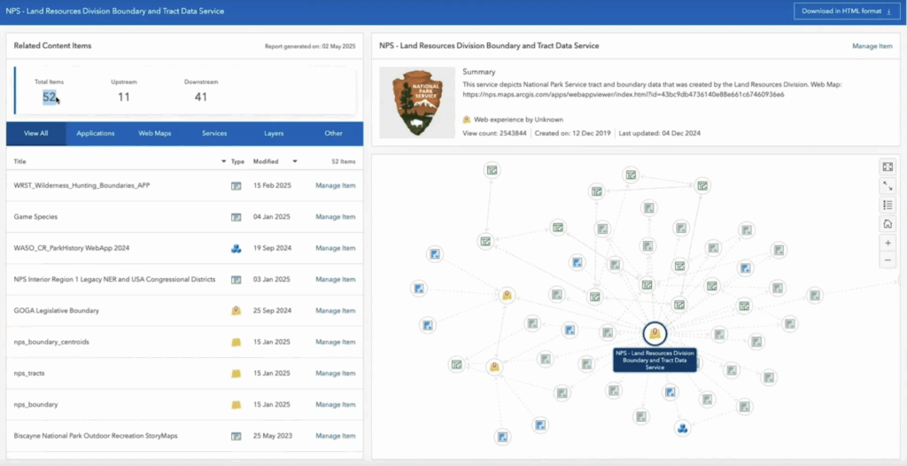This screenshot has height=466, width=907.
Task: Click the 'Report generated on: 02 May 2025' text
Action: [310, 46]
